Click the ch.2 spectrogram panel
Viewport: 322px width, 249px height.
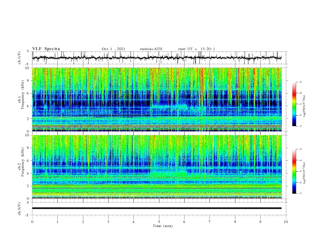coord(157,167)
